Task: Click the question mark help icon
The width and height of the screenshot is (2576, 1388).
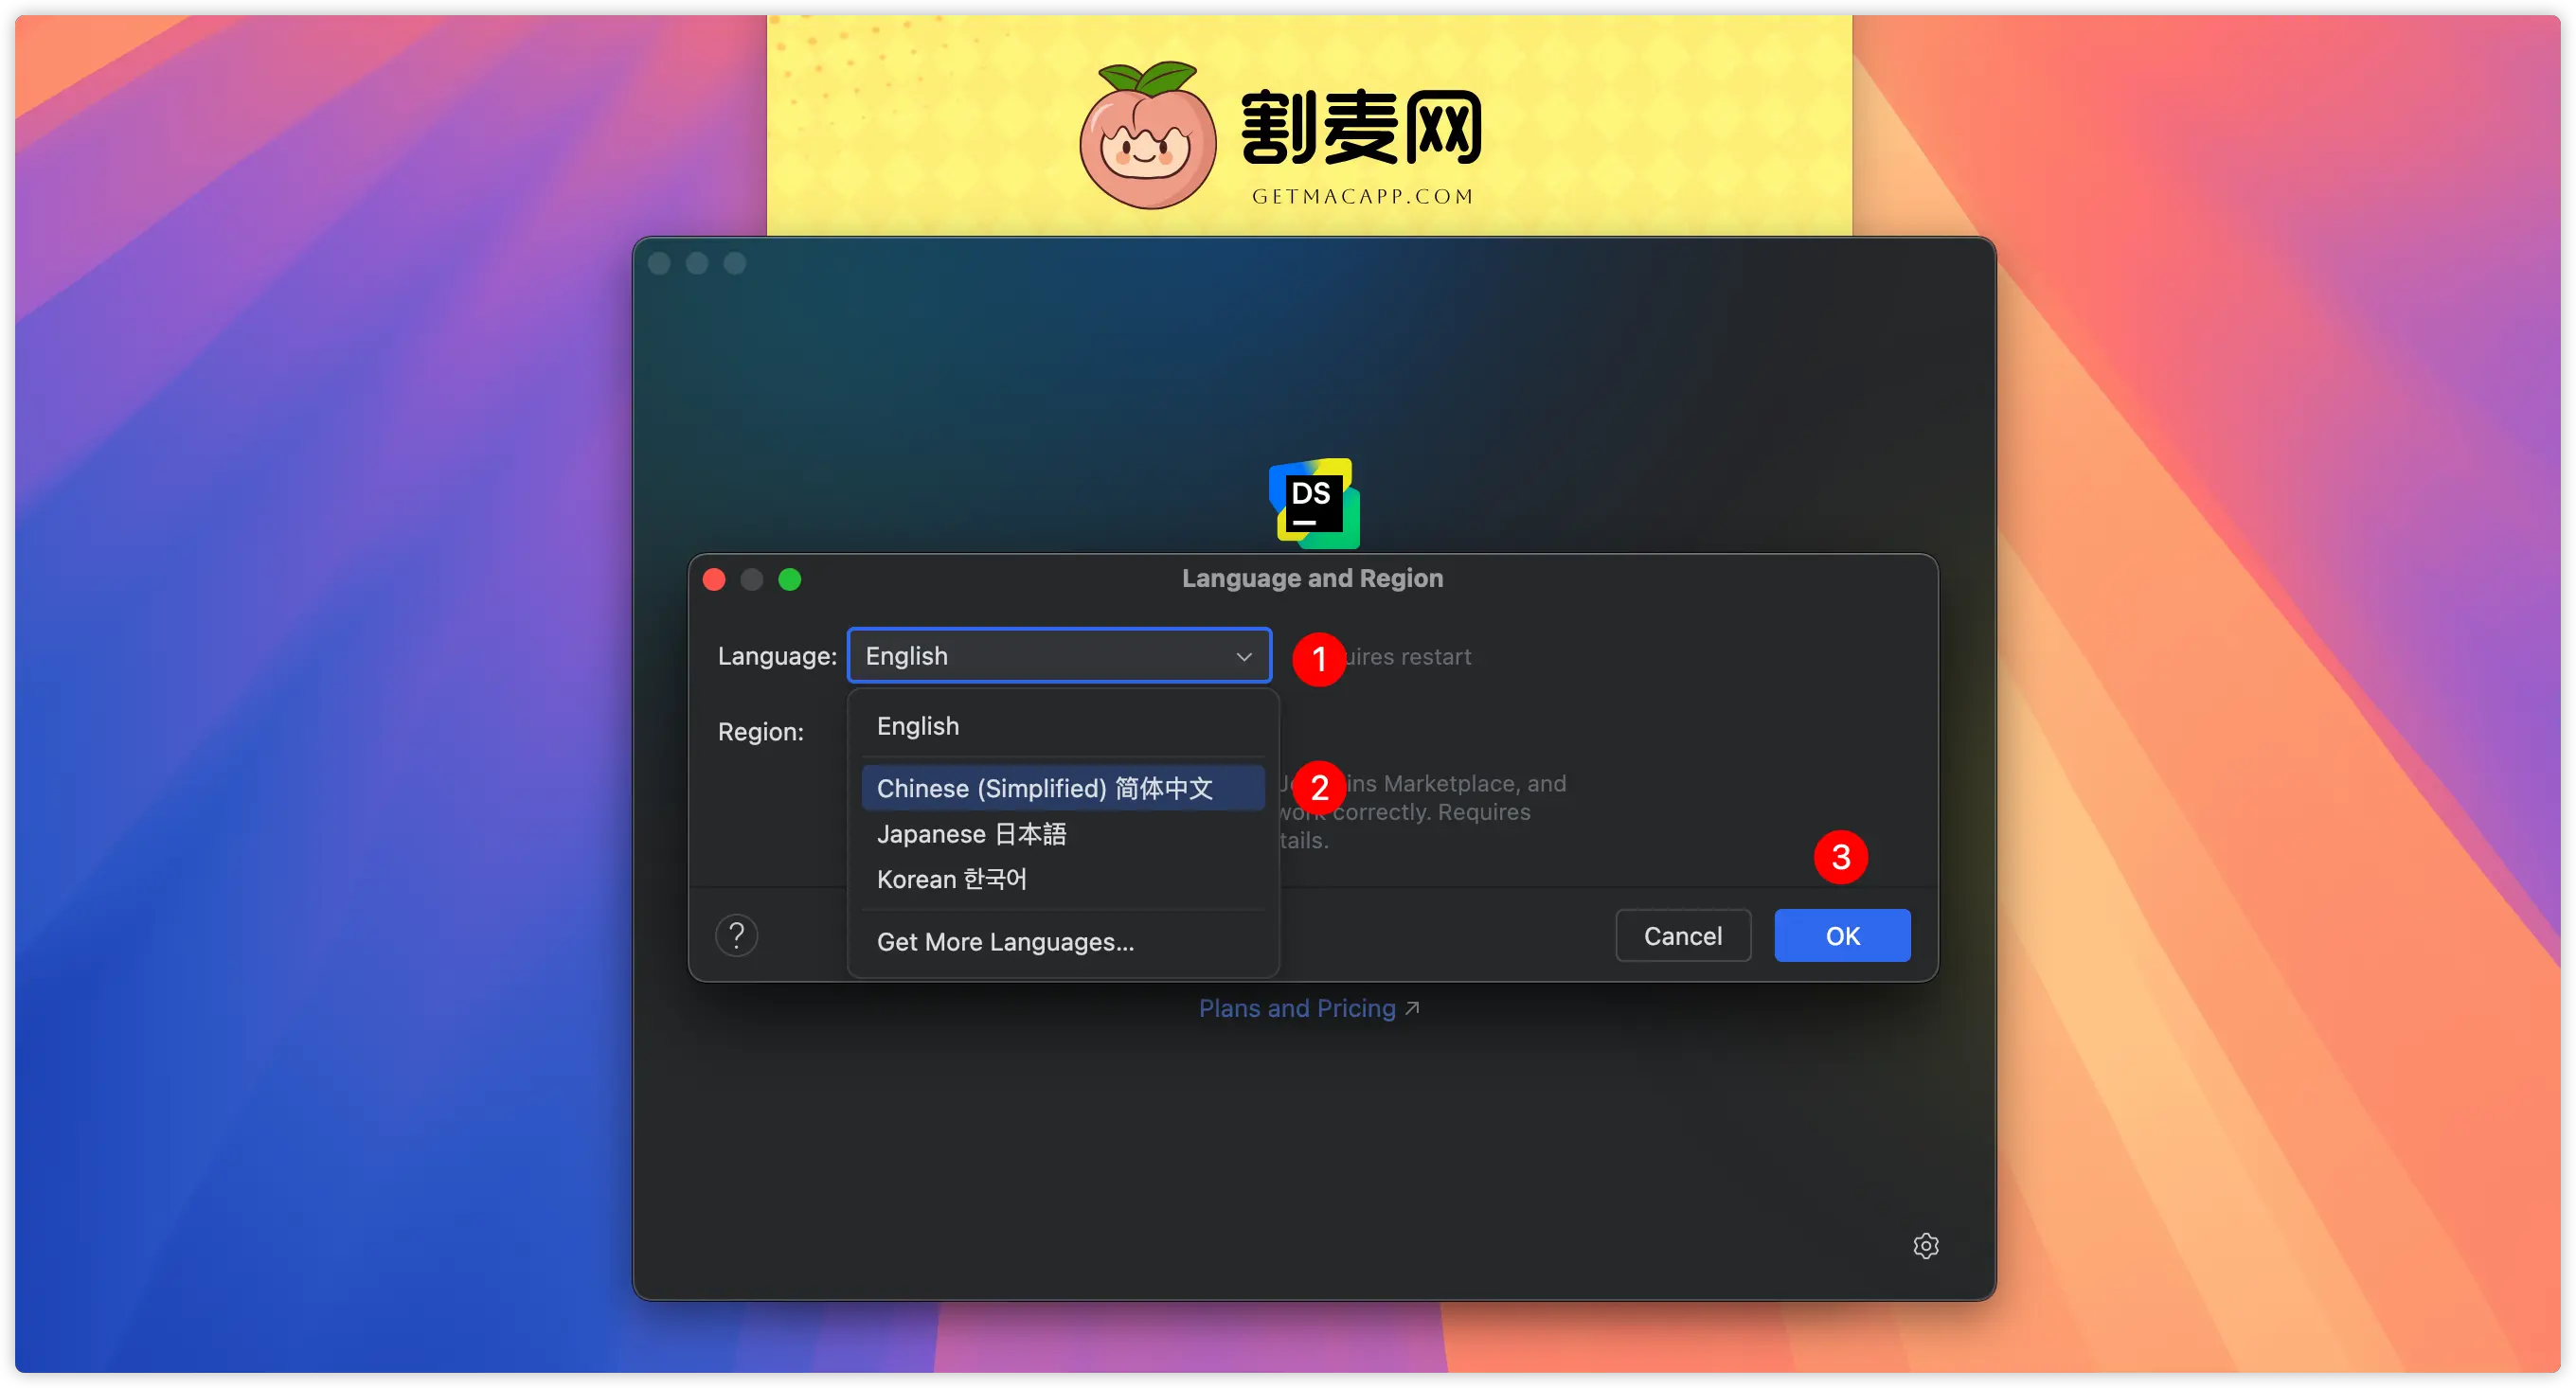Action: pos(736,936)
